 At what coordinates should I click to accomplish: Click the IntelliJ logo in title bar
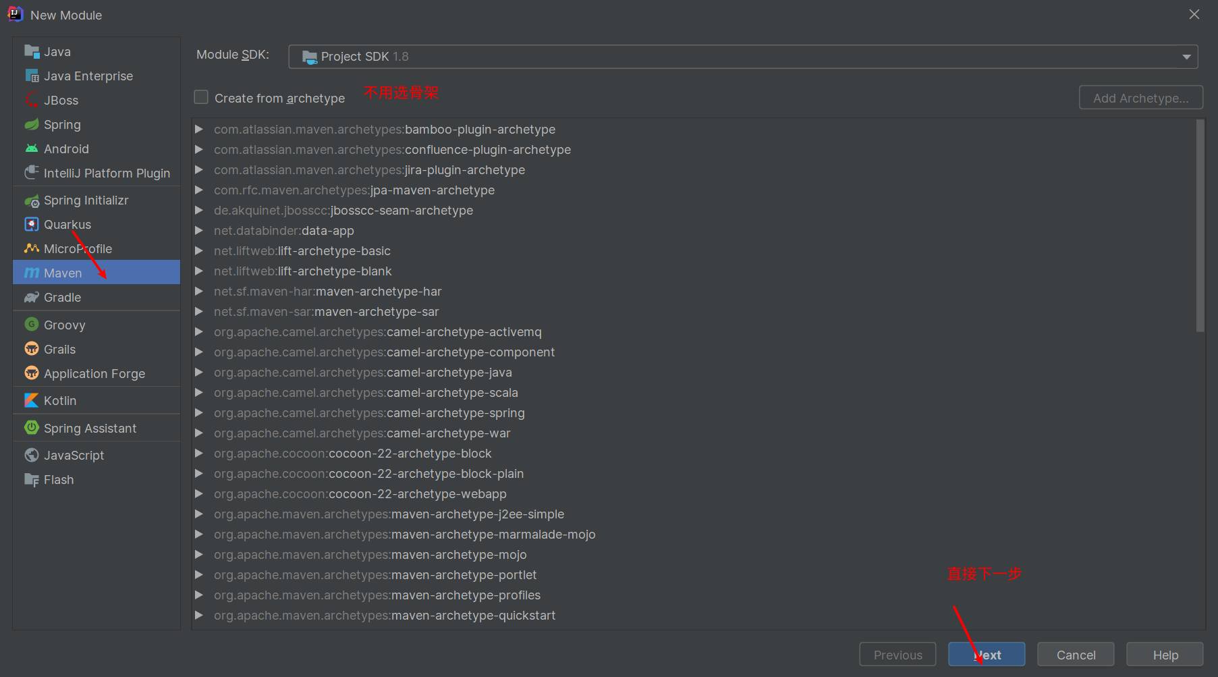[x=15, y=15]
